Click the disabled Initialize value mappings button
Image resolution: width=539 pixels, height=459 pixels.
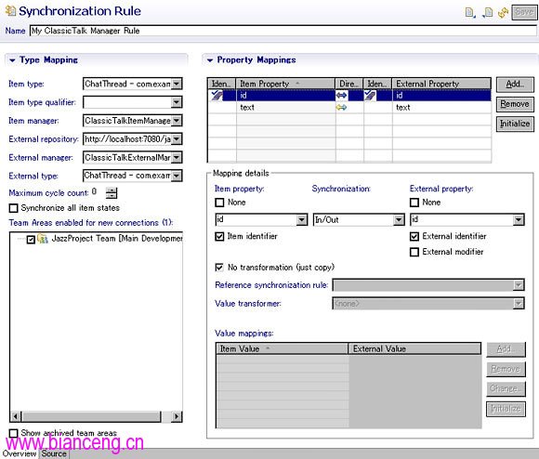[506, 409]
